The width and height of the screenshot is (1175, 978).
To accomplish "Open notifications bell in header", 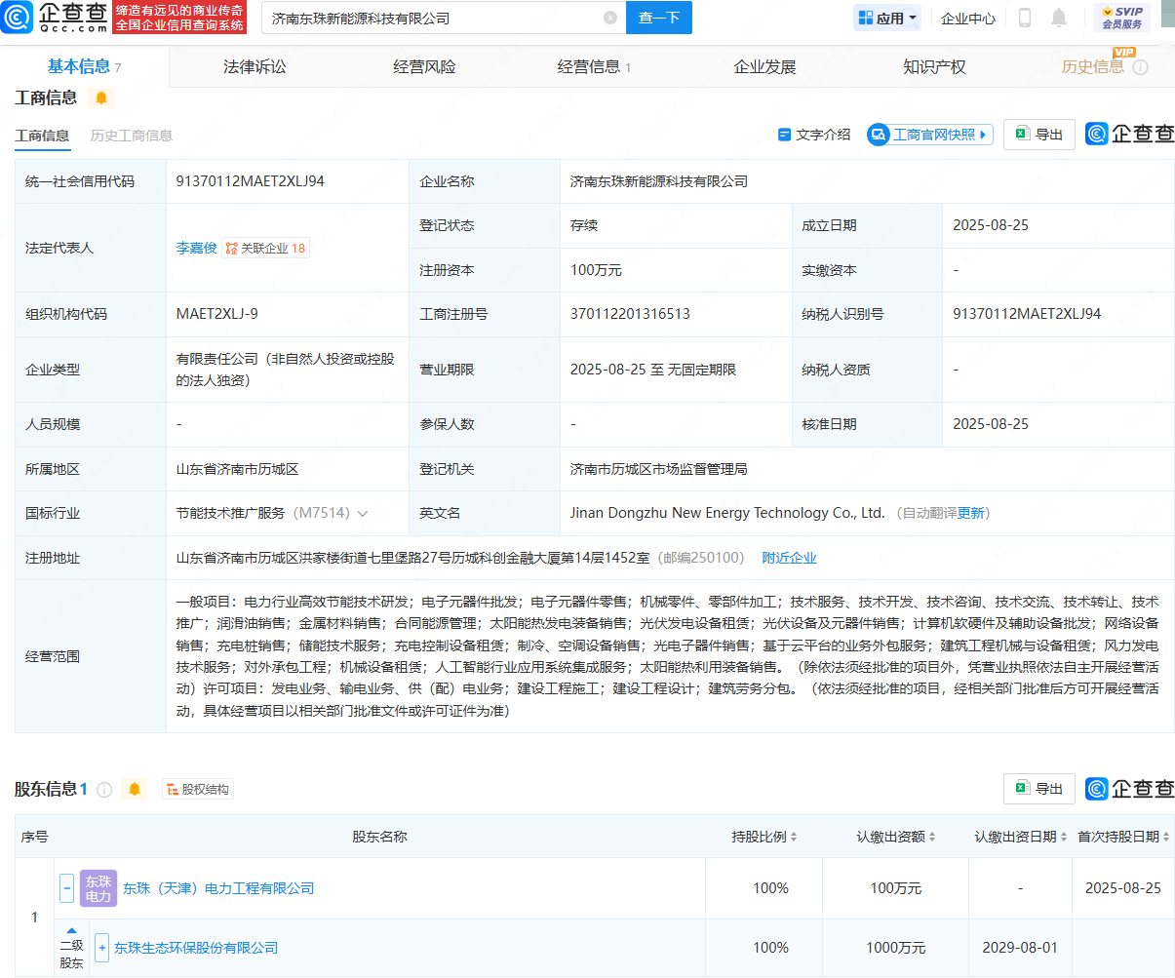I will 1059,18.
